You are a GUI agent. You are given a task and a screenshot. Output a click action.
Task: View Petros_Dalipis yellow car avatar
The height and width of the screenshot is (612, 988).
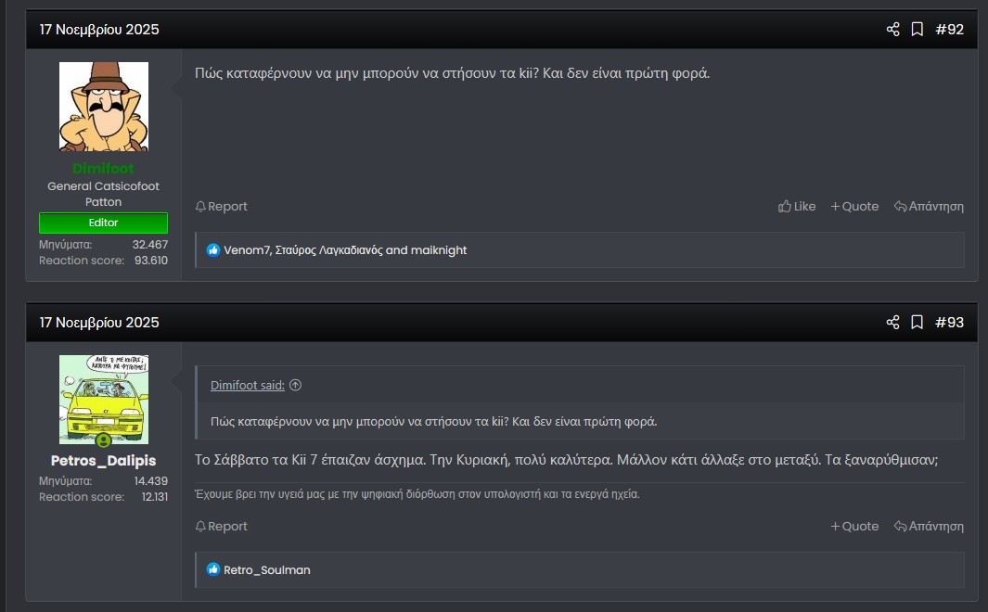coord(103,399)
